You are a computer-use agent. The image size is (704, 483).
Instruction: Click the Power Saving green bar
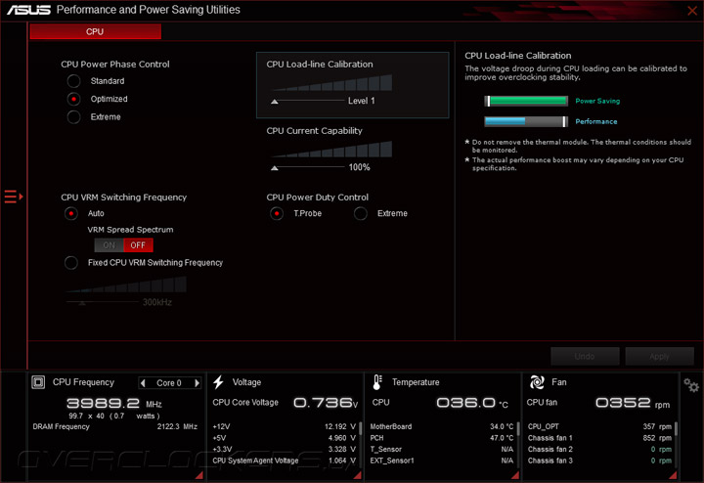click(x=526, y=101)
